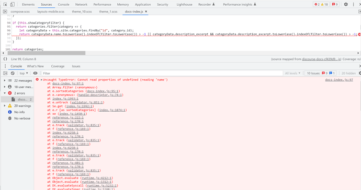The height and width of the screenshot is (190, 361).
Task: Open the top JavaScript context dropdown
Action: 24,73
